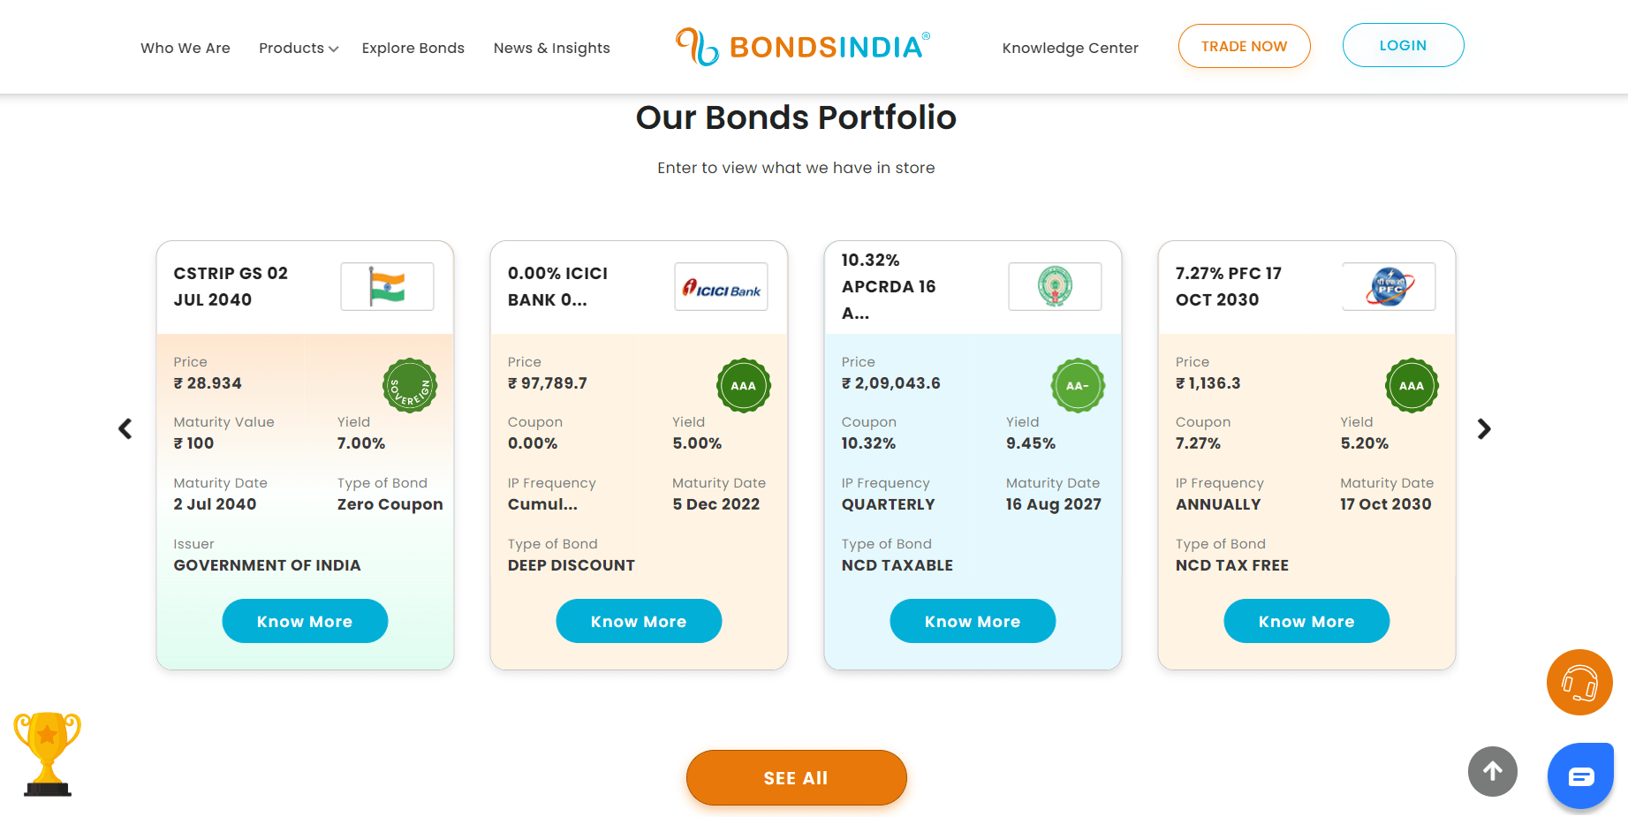Expand the Products dropdown menu
Viewport: 1628px width, 817px height.
point(299,48)
